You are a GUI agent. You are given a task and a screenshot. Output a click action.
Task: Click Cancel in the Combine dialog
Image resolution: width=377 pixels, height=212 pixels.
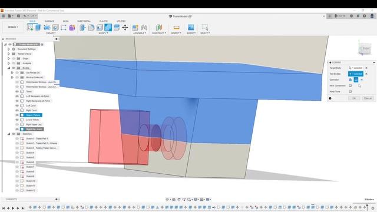368,98
